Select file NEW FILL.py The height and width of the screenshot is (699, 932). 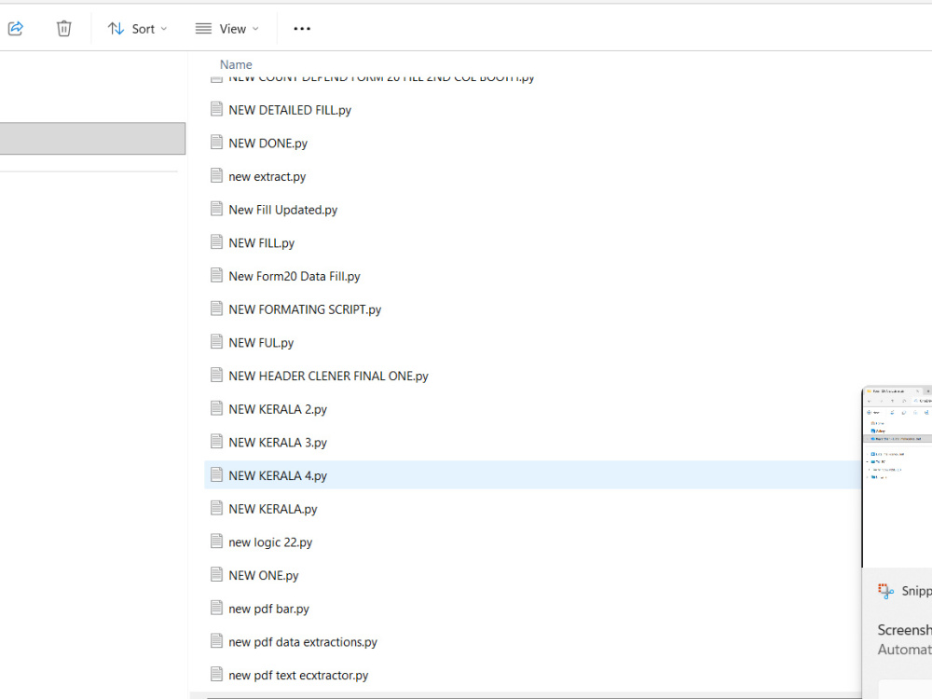coord(262,243)
